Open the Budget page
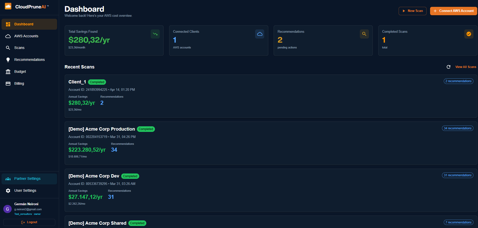This screenshot has width=478, height=228. coord(29,72)
